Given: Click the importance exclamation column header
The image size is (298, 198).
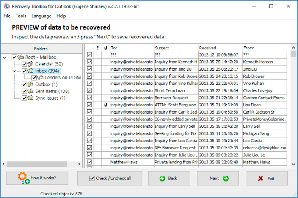Looking at the screenshot, I should click(x=98, y=48).
